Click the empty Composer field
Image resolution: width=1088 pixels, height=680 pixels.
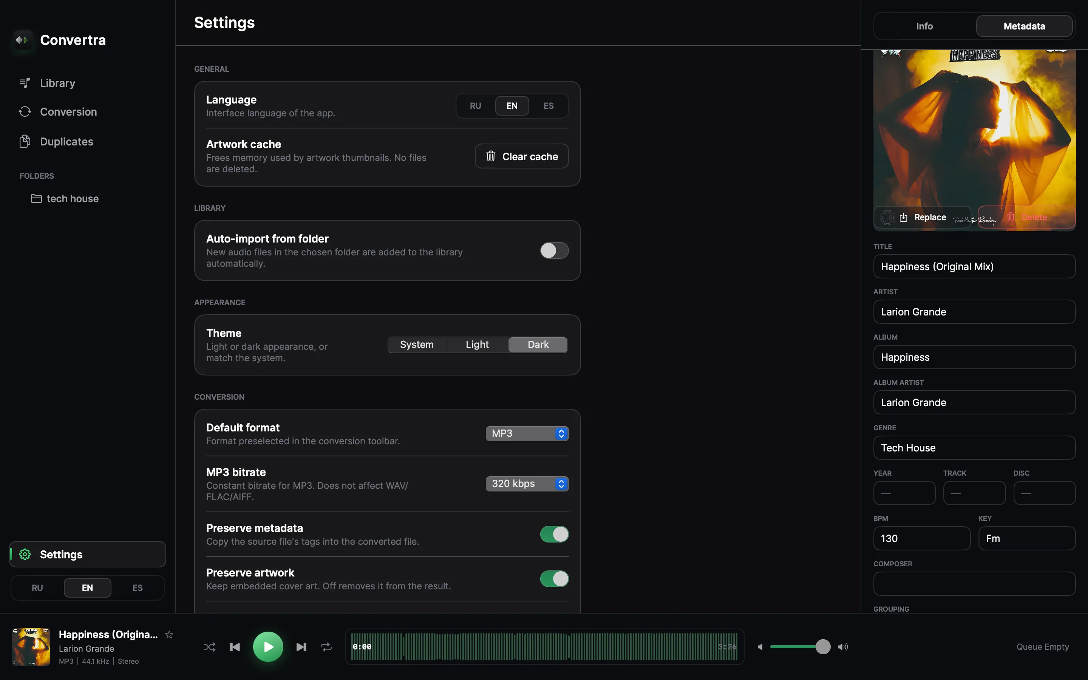(x=974, y=584)
